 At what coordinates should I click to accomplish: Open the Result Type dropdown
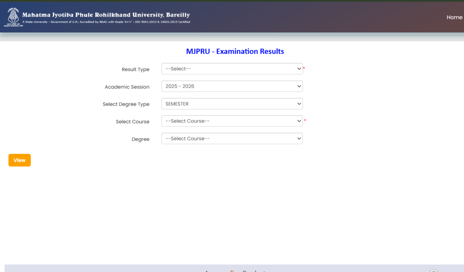click(x=232, y=68)
